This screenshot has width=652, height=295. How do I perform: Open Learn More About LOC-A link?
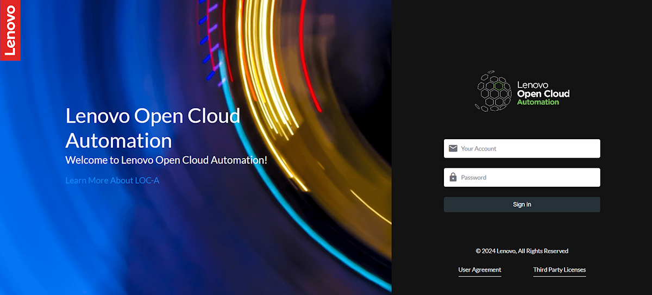(112, 180)
